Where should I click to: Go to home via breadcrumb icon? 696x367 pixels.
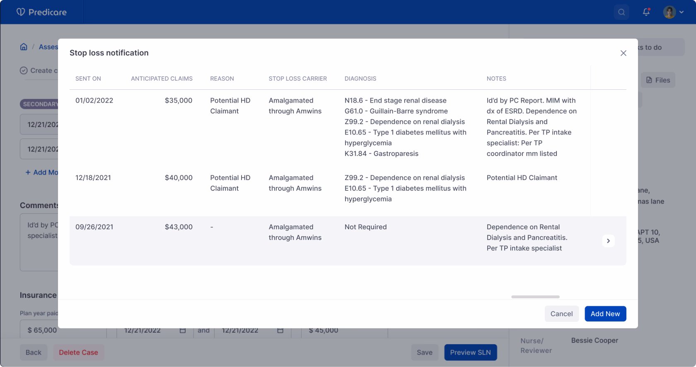point(24,47)
